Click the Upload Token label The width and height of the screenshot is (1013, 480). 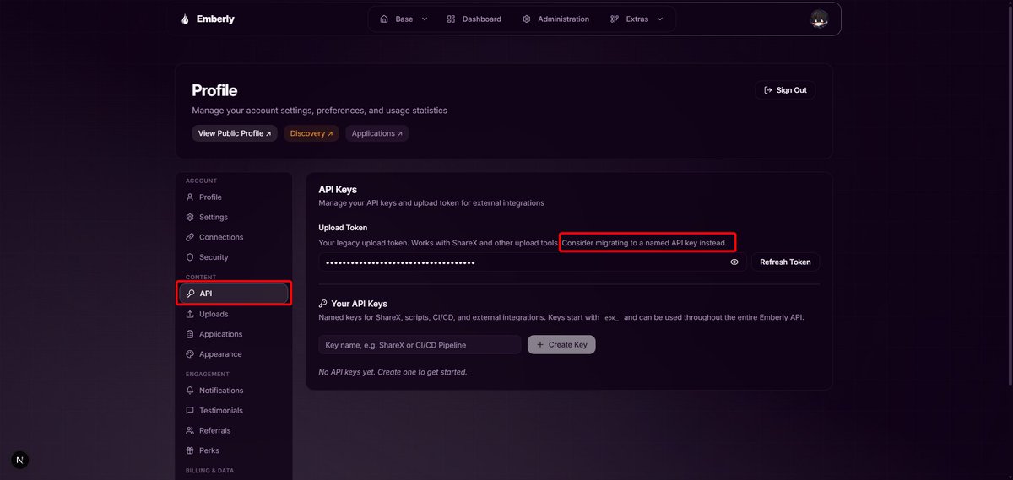[x=343, y=228]
